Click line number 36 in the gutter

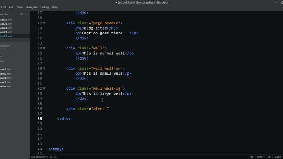click(x=39, y=109)
